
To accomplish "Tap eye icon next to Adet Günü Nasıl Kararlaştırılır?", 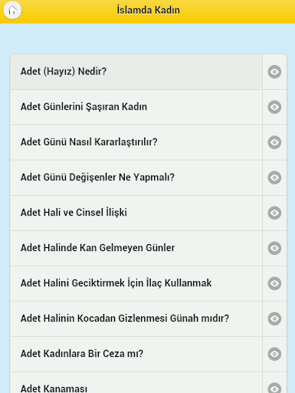I will pos(274,142).
